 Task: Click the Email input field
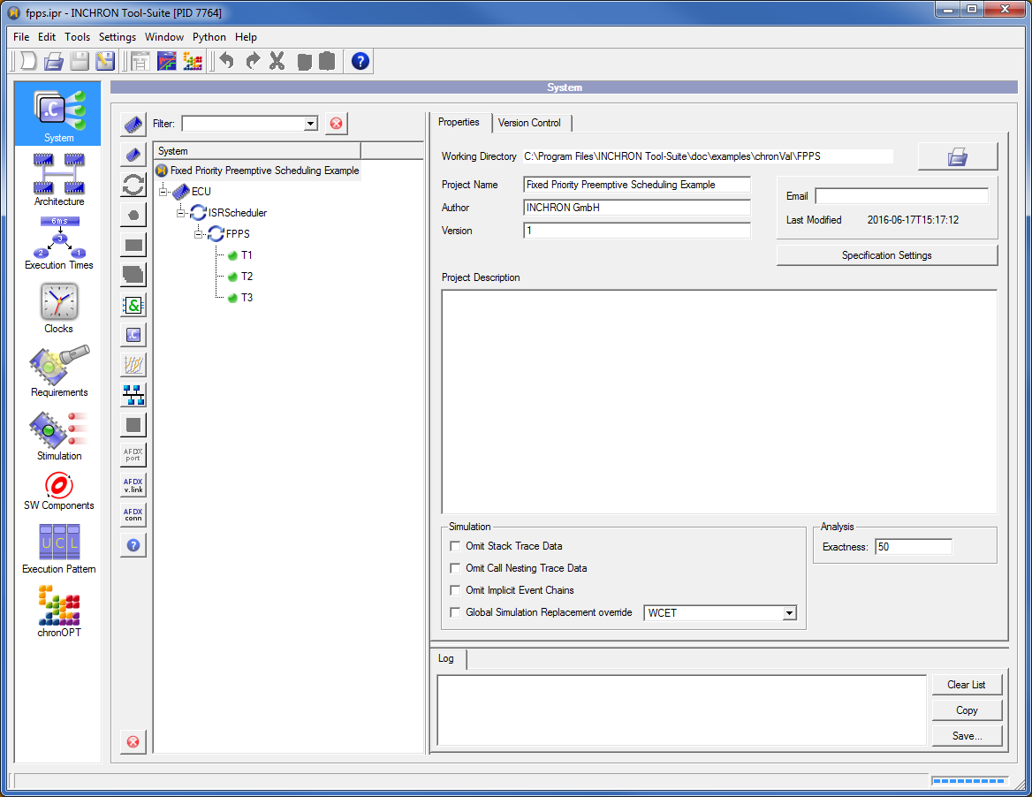[x=902, y=196]
